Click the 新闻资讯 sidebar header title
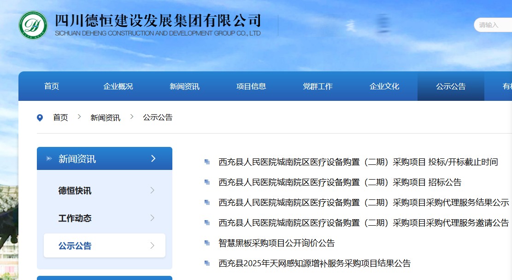 pos(77,159)
